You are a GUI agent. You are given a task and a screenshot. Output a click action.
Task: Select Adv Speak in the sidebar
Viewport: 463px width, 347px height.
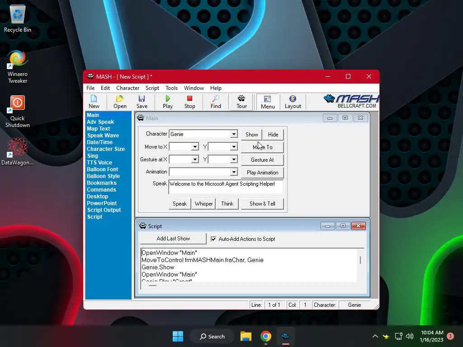(100, 122)
